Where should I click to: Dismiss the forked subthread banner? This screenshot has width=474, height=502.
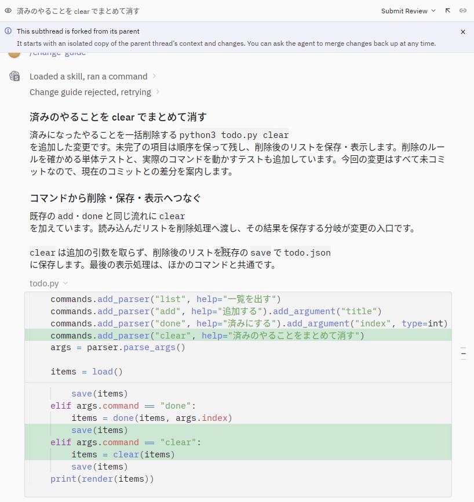pyautogui.click(x=463, y=32)
